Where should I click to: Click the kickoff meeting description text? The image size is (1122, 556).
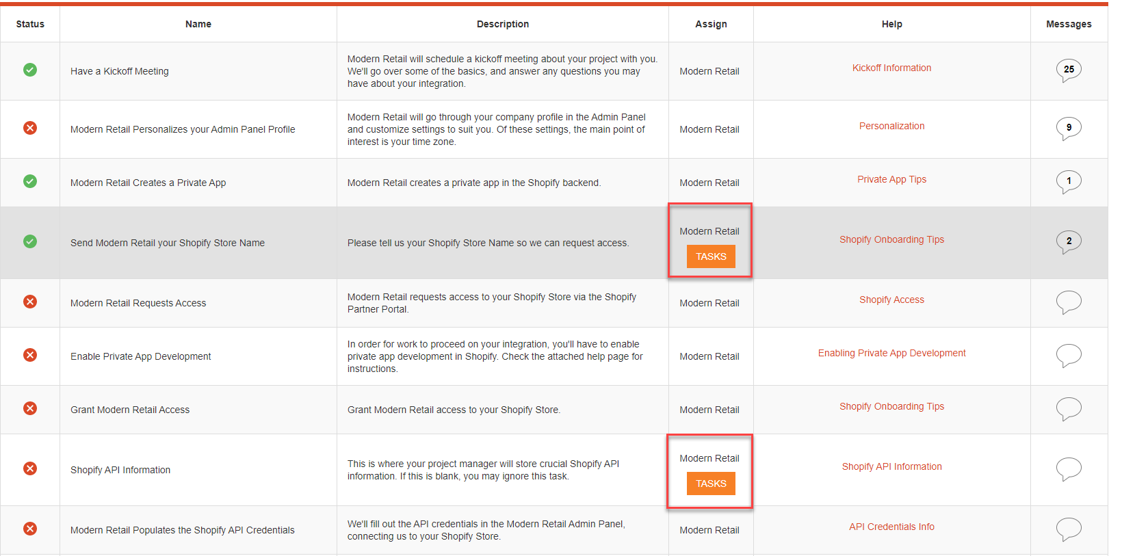(x=502, y=71)
